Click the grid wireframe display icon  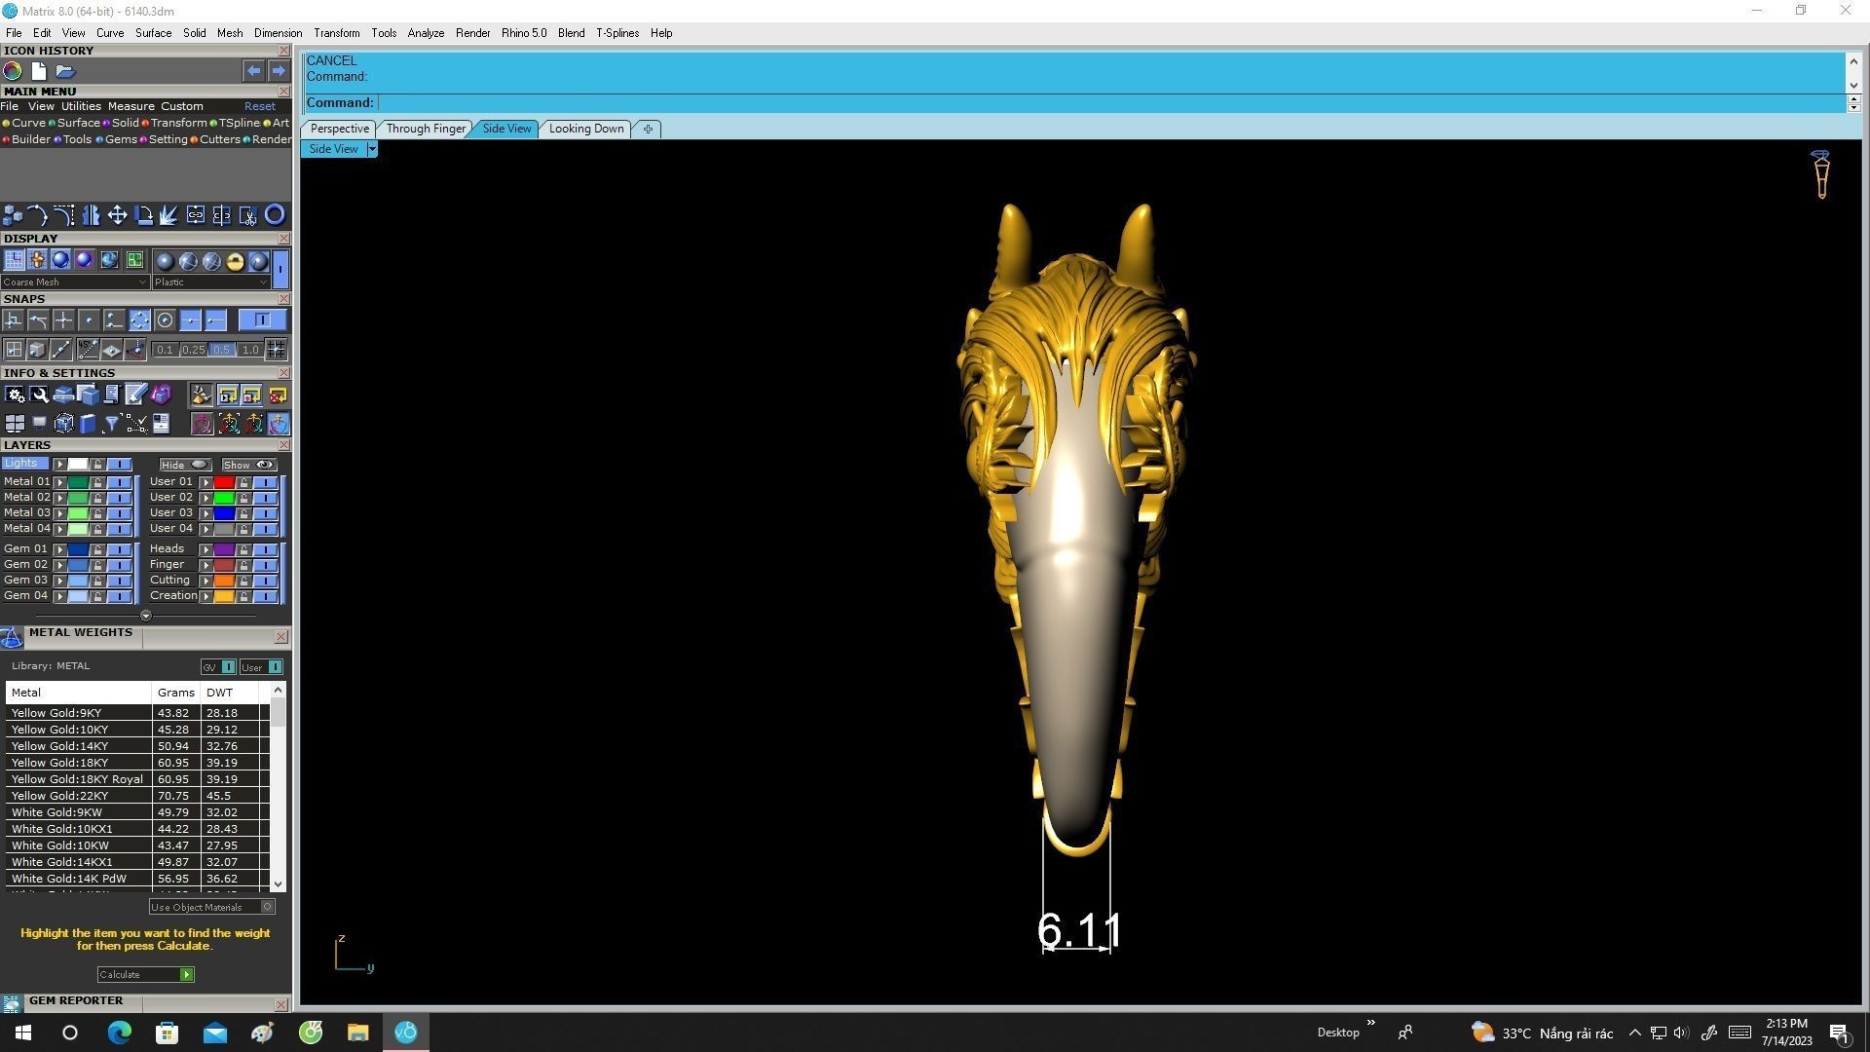(14, 260)
